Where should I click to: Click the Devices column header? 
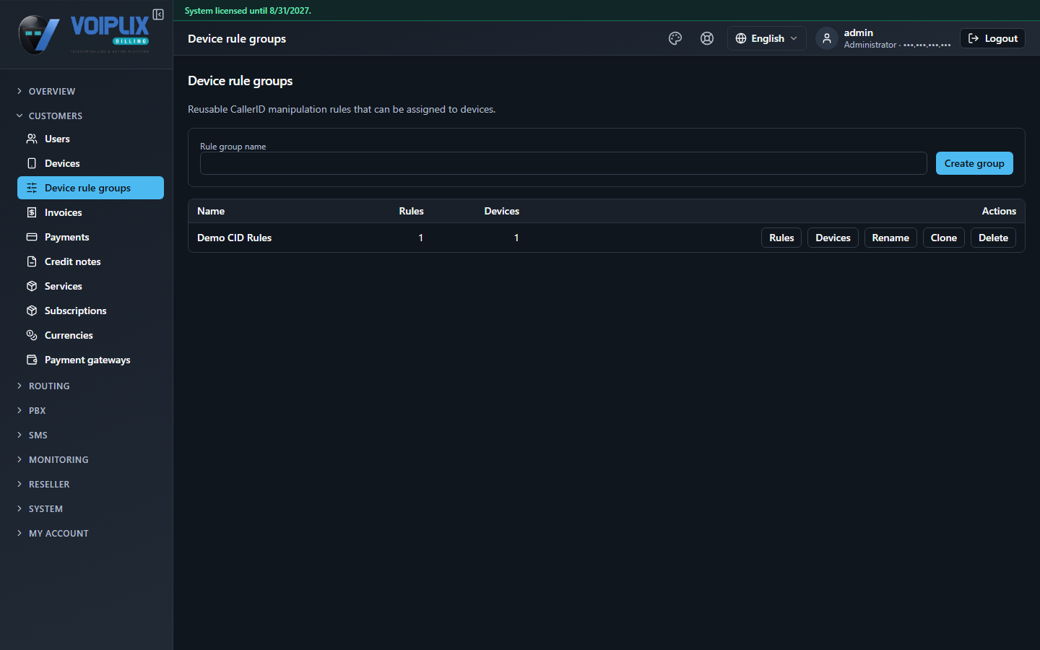501,211
